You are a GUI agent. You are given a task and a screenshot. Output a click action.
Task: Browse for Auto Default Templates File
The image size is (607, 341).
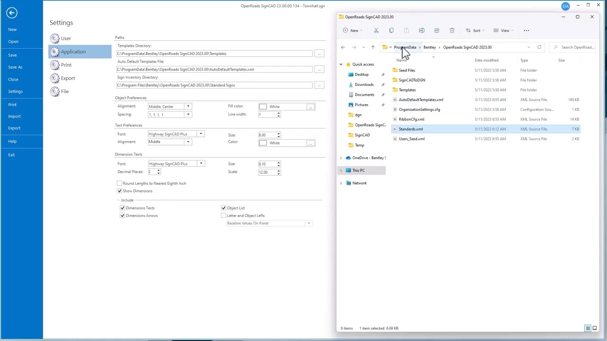(319, 69)
